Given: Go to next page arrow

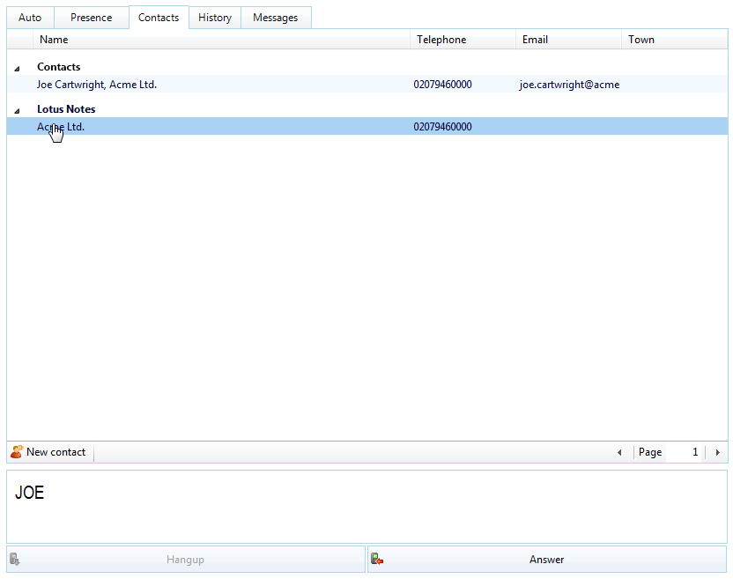Looking at the screenshot, I should (717, 452).
